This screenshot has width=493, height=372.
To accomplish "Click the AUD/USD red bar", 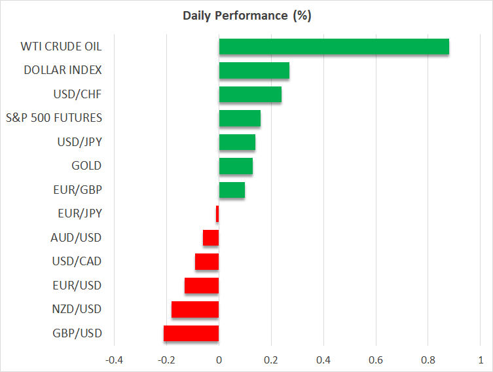I will (x=211, y=238).
